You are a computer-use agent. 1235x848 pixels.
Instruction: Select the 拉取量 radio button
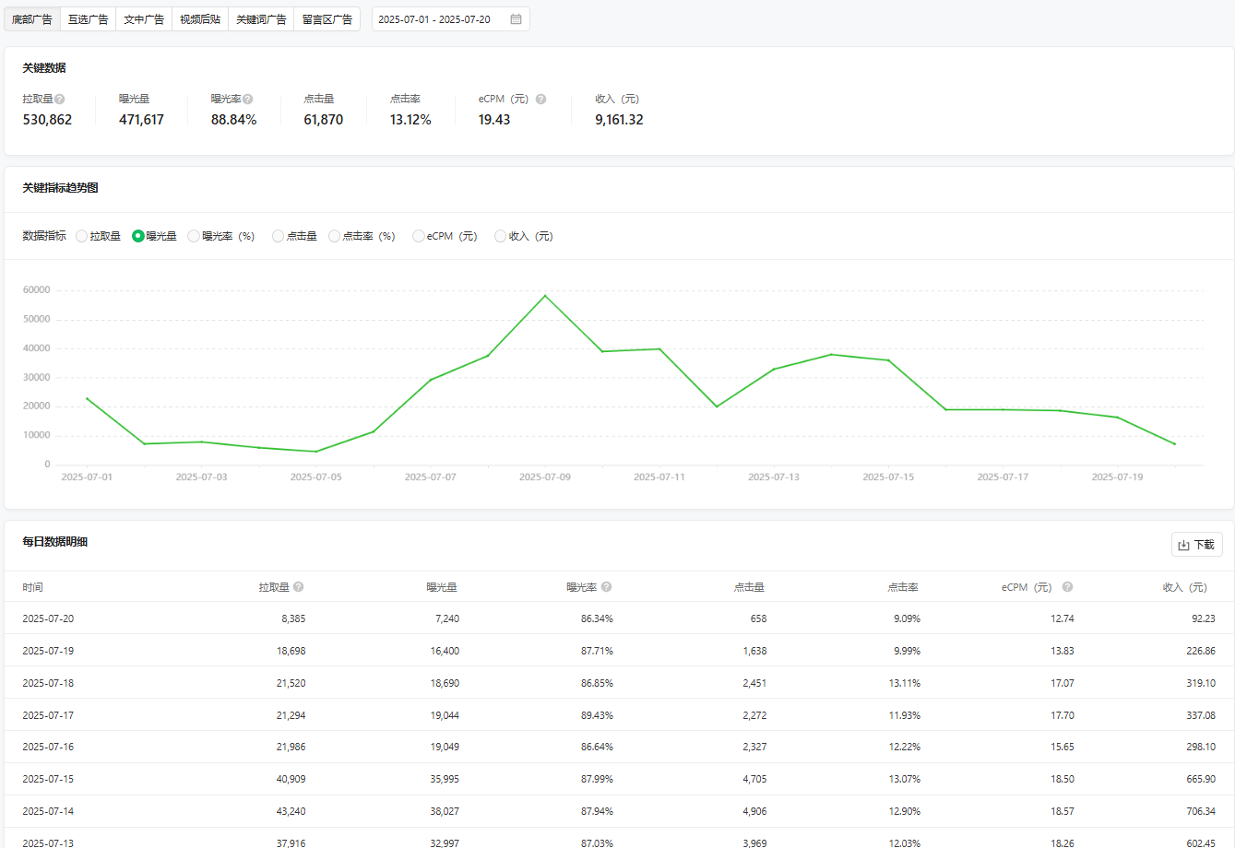(x=82, y=236)
